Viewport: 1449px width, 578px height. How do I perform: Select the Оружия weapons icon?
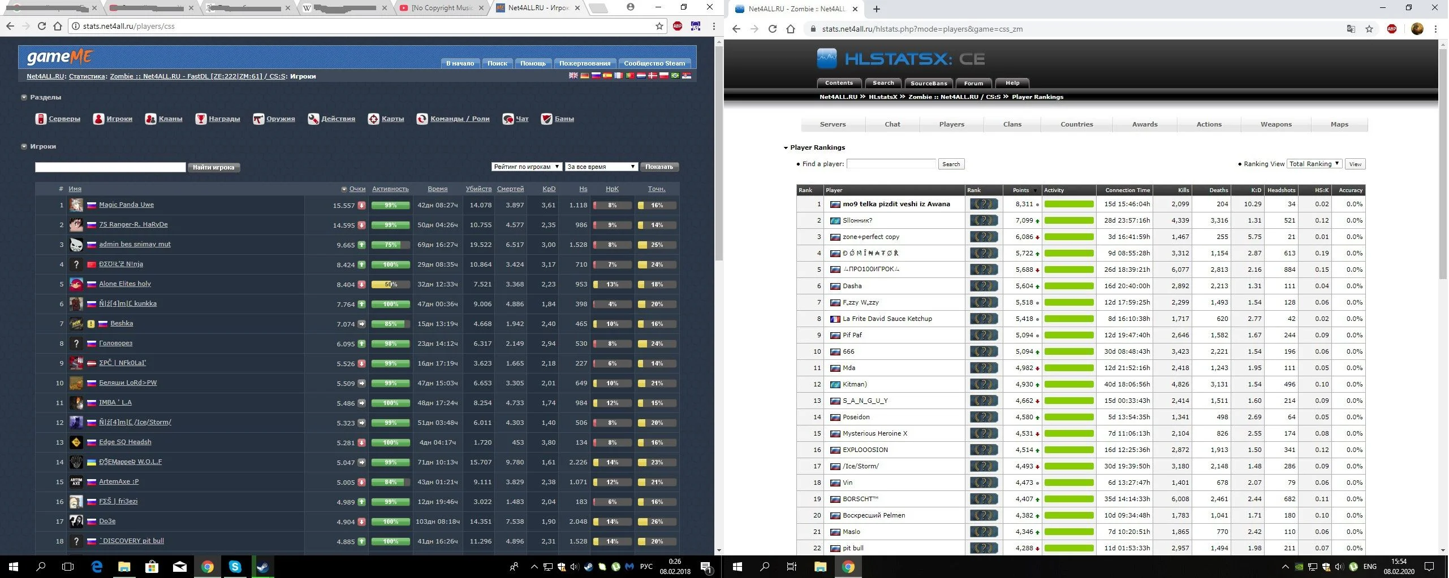point(258,119)
